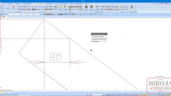Image resolution: width=171 pixels, height=96 pixels.
Task: Open the Банки данных ribbon tab
Action: [x=79, y=4]
